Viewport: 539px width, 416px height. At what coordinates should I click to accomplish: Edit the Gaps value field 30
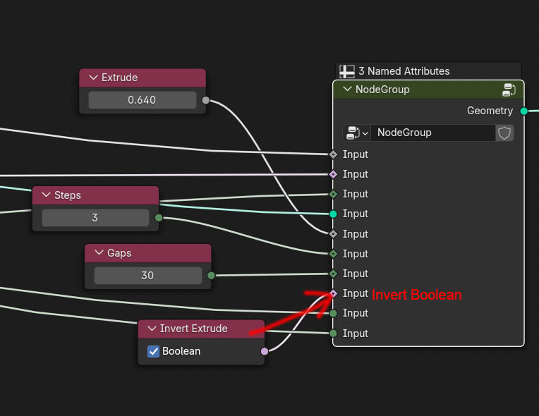[x=148, y=276]
